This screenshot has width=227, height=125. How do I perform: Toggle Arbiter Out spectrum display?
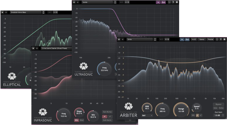[x=187, y=39]
